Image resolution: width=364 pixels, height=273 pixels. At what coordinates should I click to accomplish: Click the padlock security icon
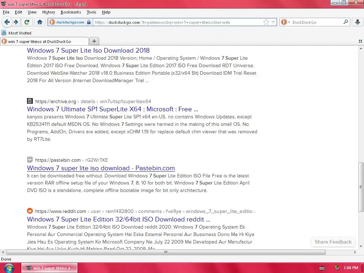coord(89,22)
